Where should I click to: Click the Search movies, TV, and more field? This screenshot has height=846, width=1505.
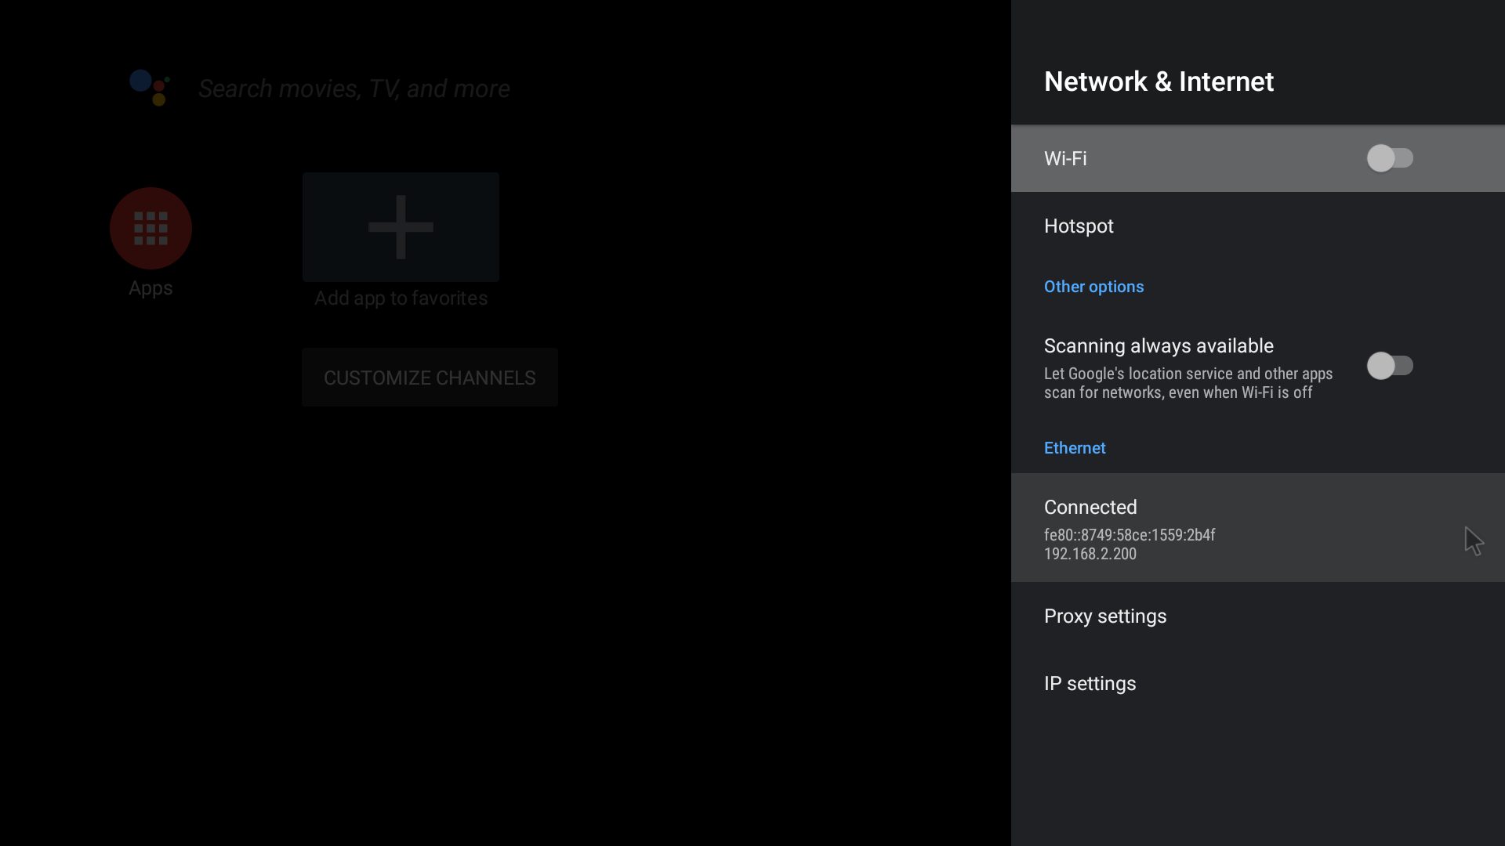coord(354,89)
